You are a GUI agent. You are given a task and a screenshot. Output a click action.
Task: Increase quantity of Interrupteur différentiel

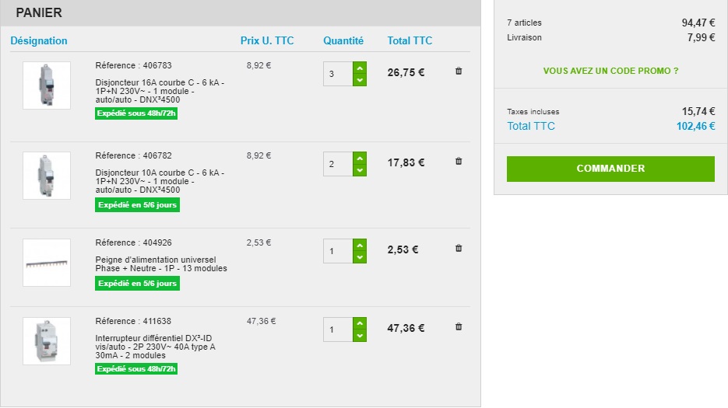click(x=359, y=323)
